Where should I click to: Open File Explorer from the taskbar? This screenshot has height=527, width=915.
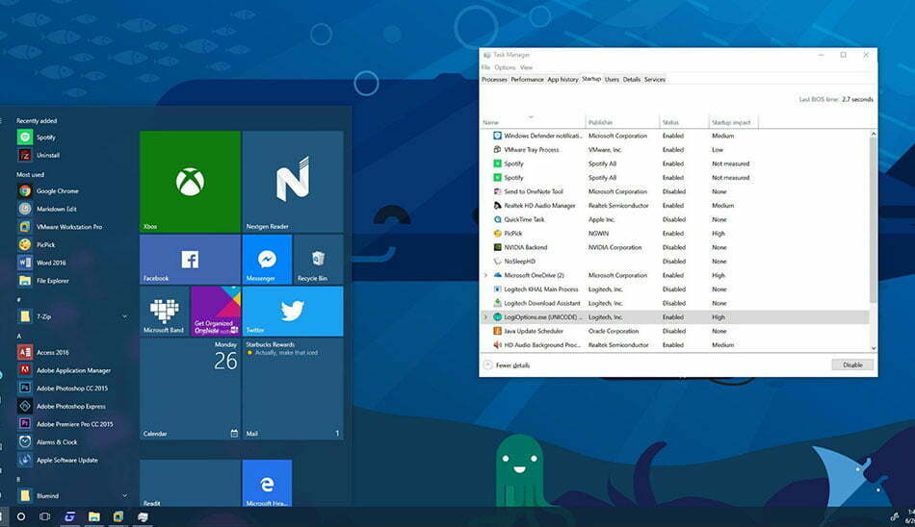[x=94, y=516]
